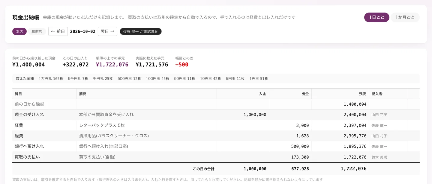Image resolution: width=432 pixels, height=184 pixels.
Task: Select the 現金の受け入れ row
Action: pyautogui.click(x=216, y=115)
